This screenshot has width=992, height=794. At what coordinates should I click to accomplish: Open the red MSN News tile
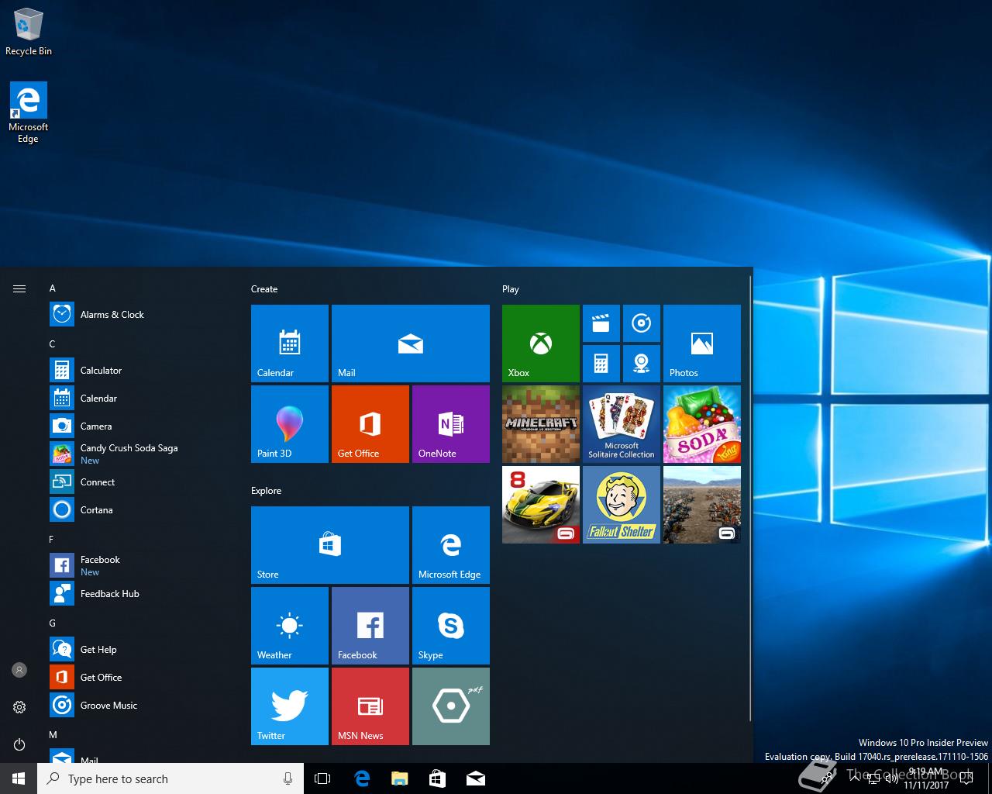[x=370, y=706]
